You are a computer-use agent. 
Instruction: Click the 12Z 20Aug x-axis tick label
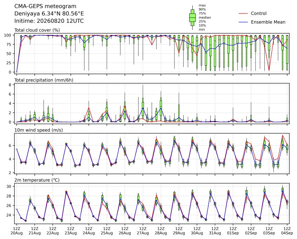pos(16,231)
